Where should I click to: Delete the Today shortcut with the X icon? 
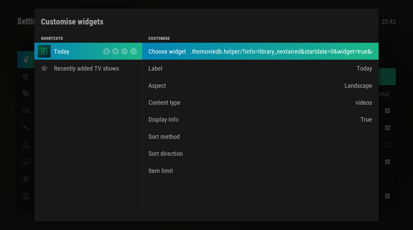pos(107,51)
